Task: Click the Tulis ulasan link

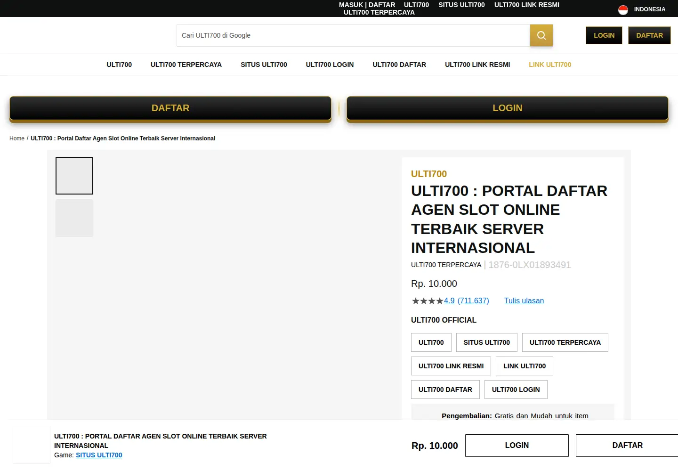Action: pyautogui.click(x=524, y=301)
